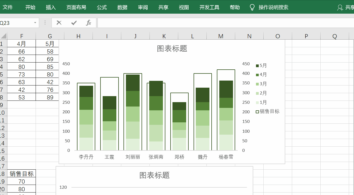
Task: Click the formula bar enter checkmark icon
Action: [x=74, y=23]
